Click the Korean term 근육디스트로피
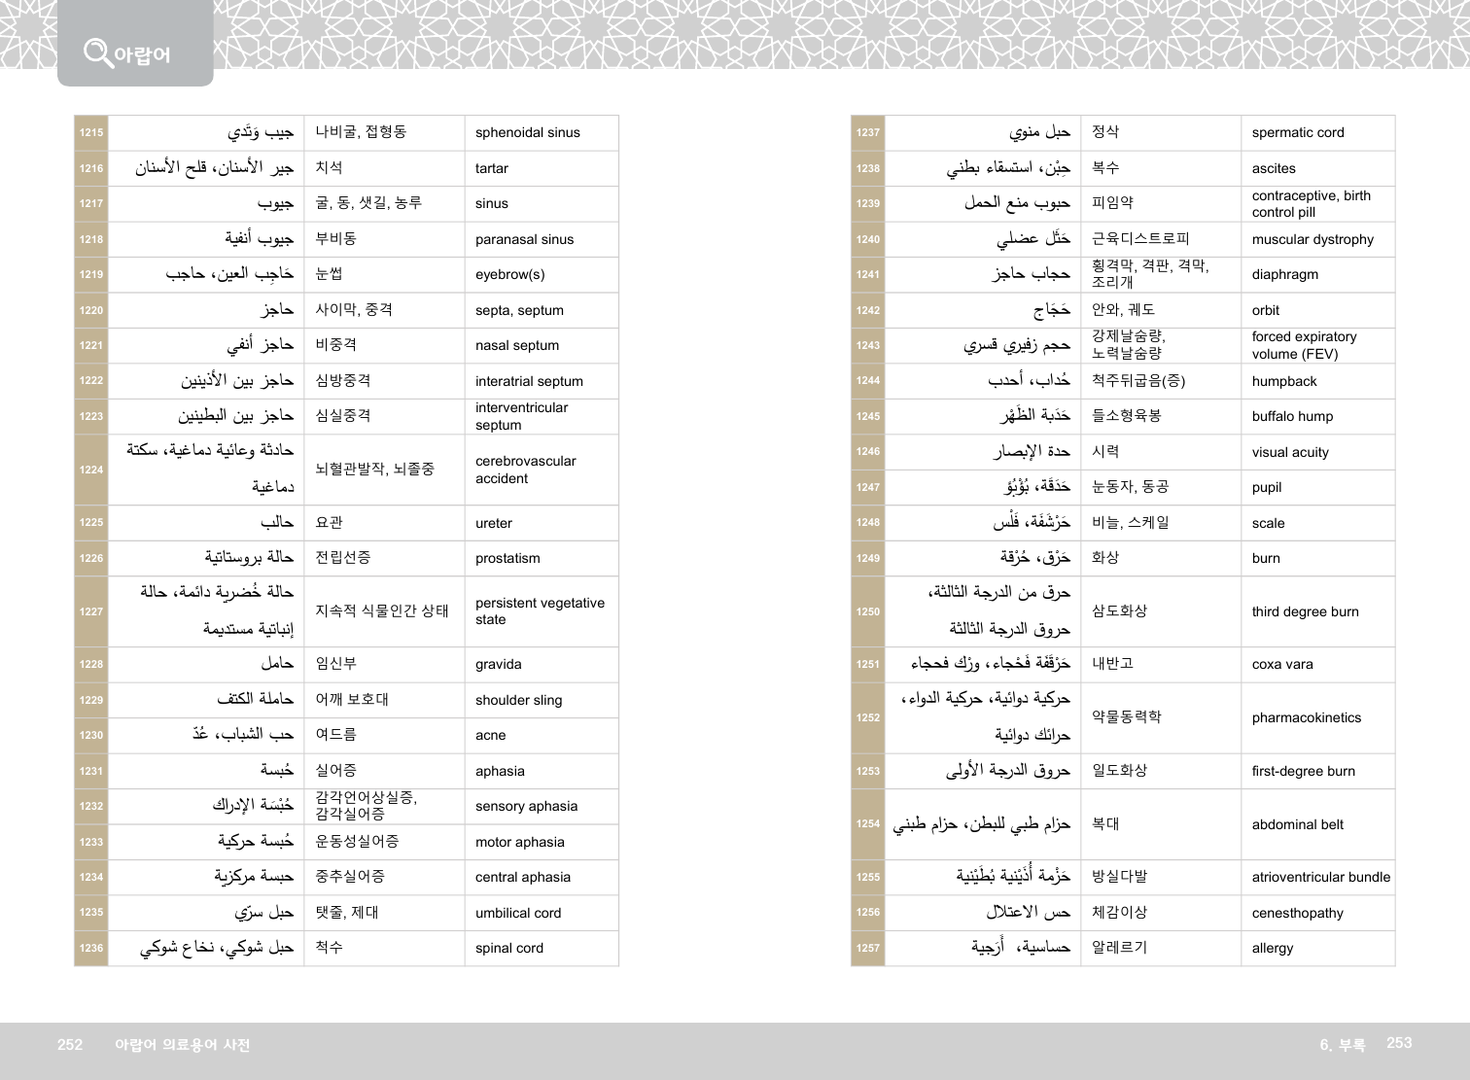 (1140, 239)
